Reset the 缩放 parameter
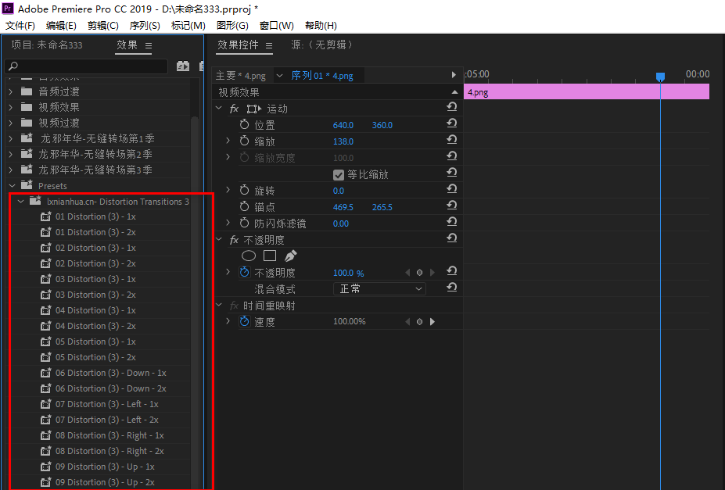This screenshot has height=490, width=725. [452, 139]
